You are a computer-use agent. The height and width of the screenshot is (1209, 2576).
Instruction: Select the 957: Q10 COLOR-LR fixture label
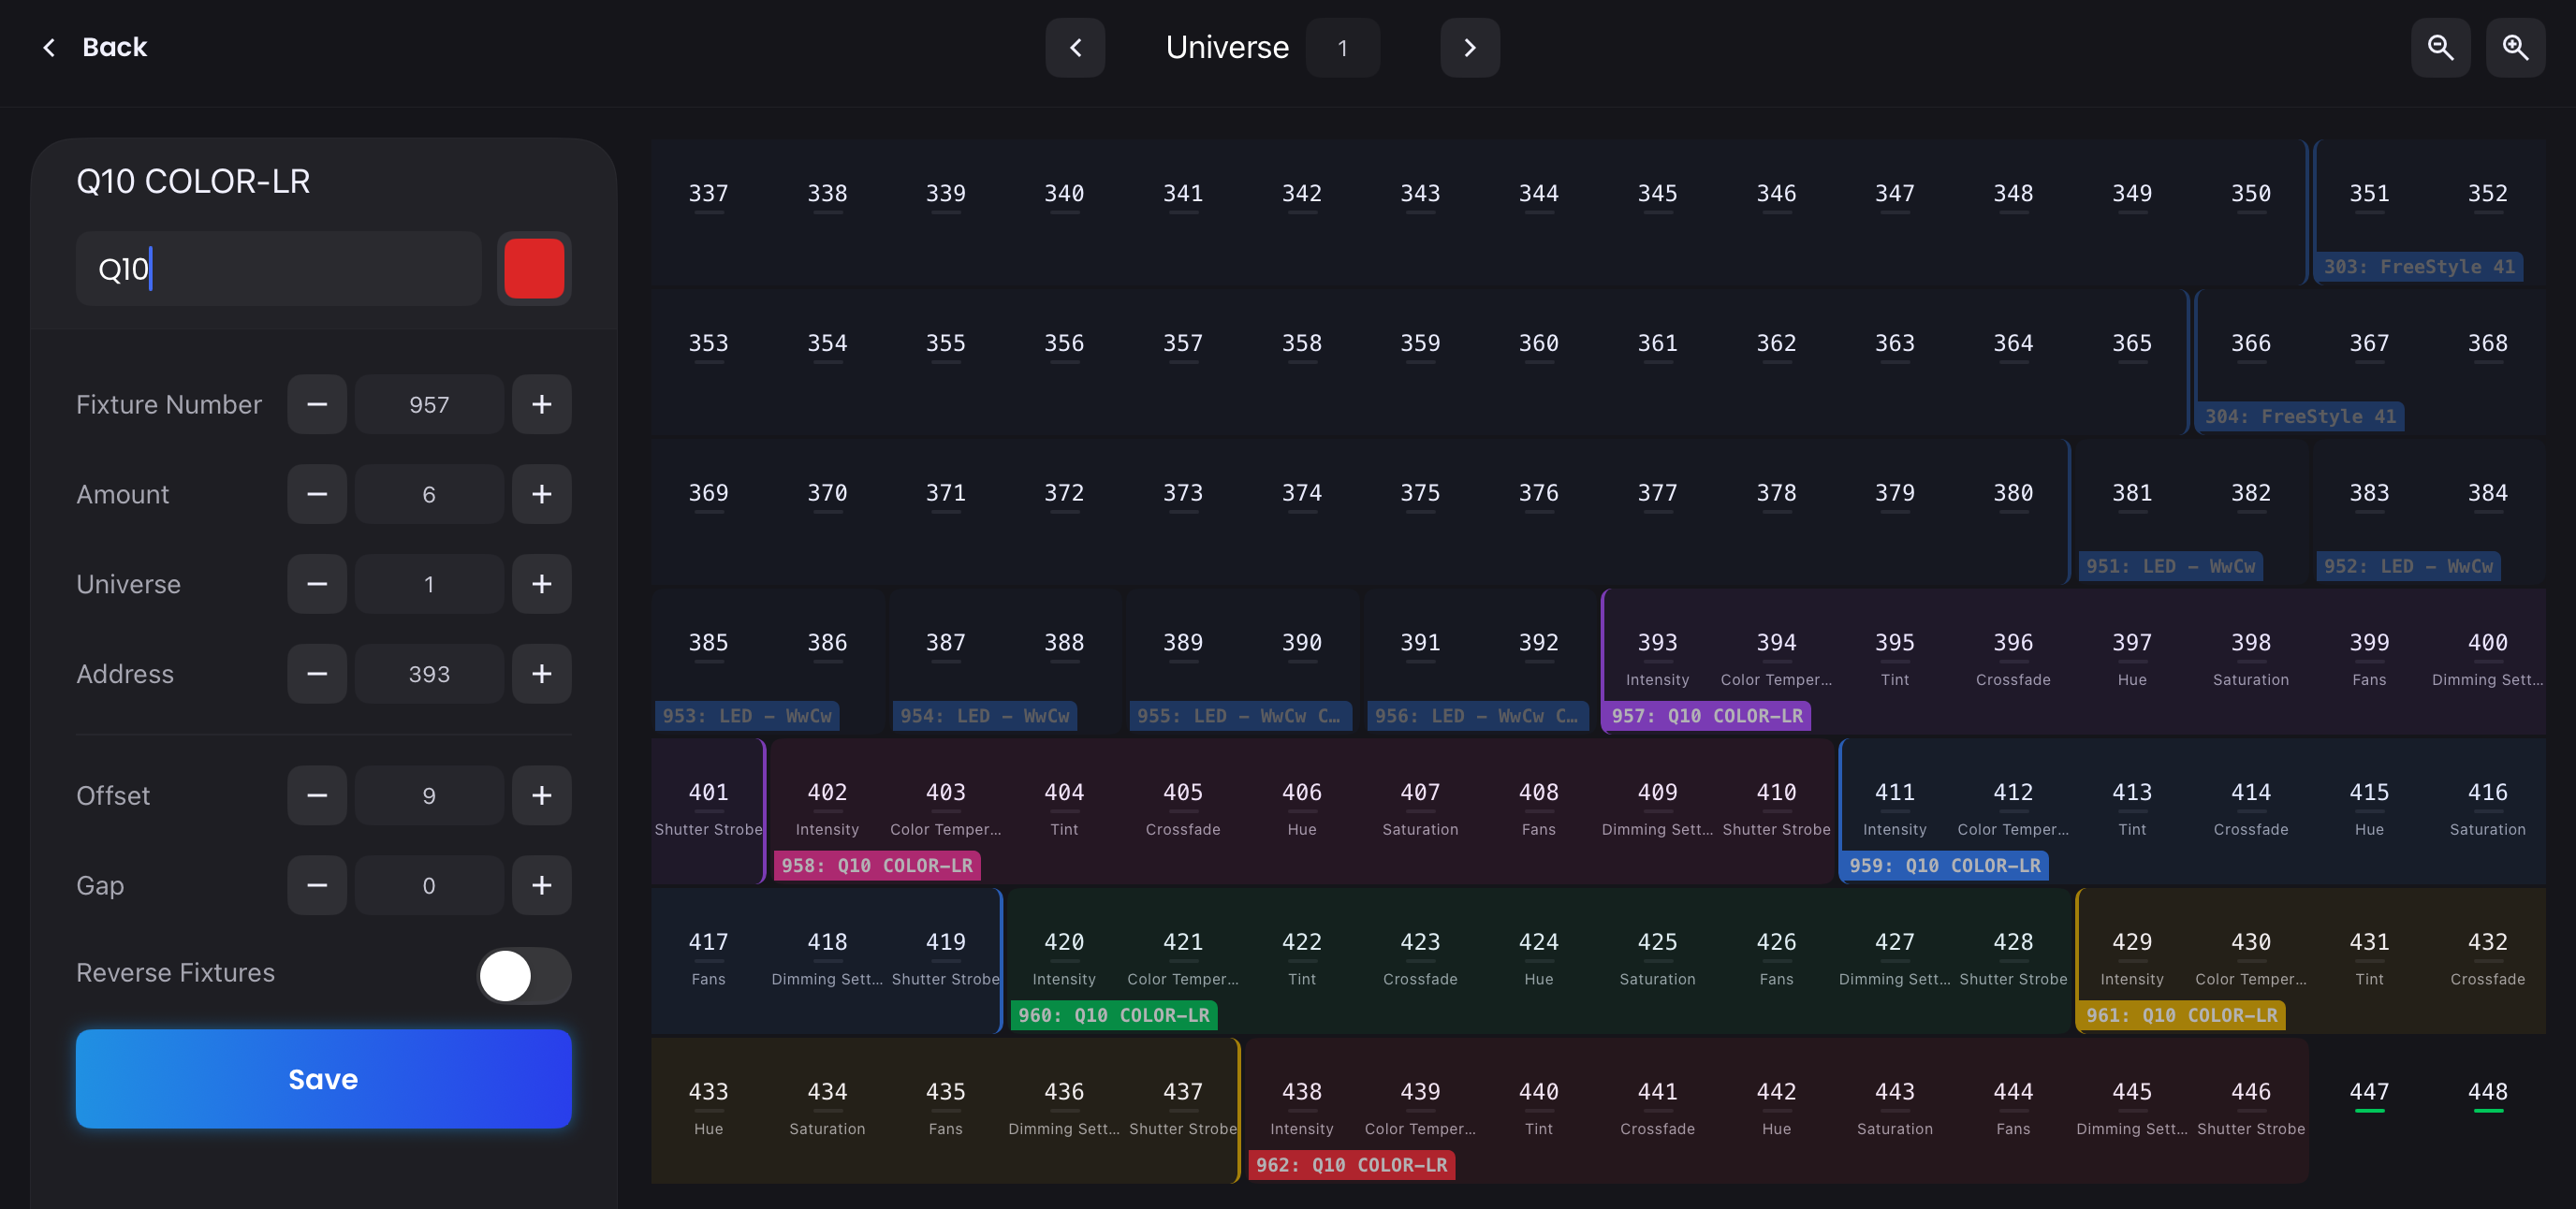click(x=1706, y=716)
